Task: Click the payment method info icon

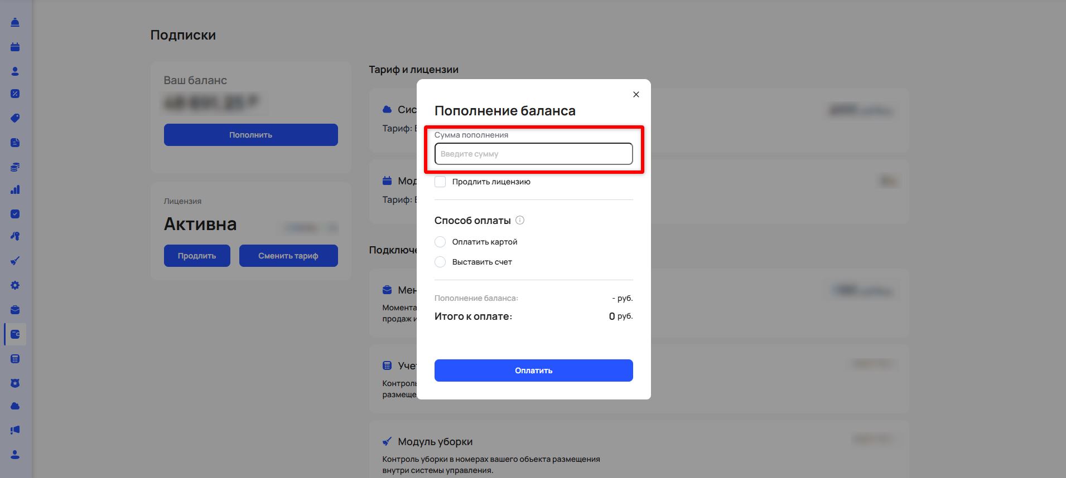Action: click(520, 220)
